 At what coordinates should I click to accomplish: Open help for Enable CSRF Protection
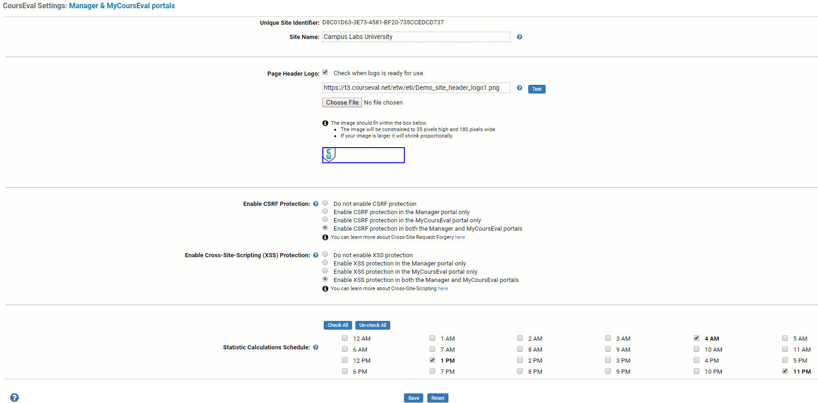coord(315,204)
